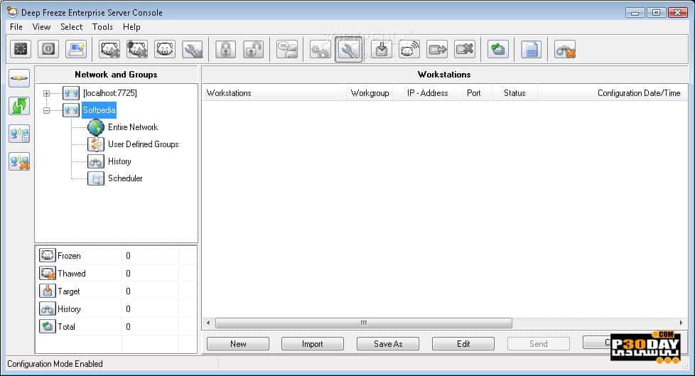Screen dimensions: 695x376
Task: Click the third bear icon in toolbar
Action: coord(166,49)
